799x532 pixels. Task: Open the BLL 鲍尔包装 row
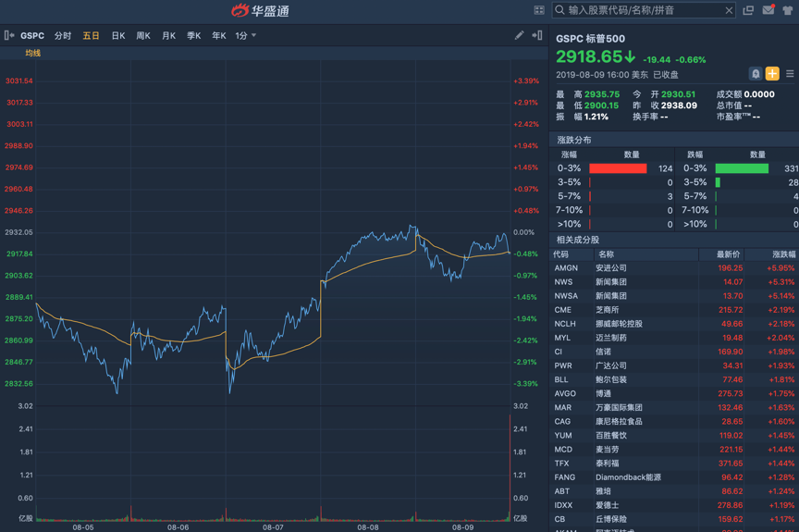click(x=674, y=379)
